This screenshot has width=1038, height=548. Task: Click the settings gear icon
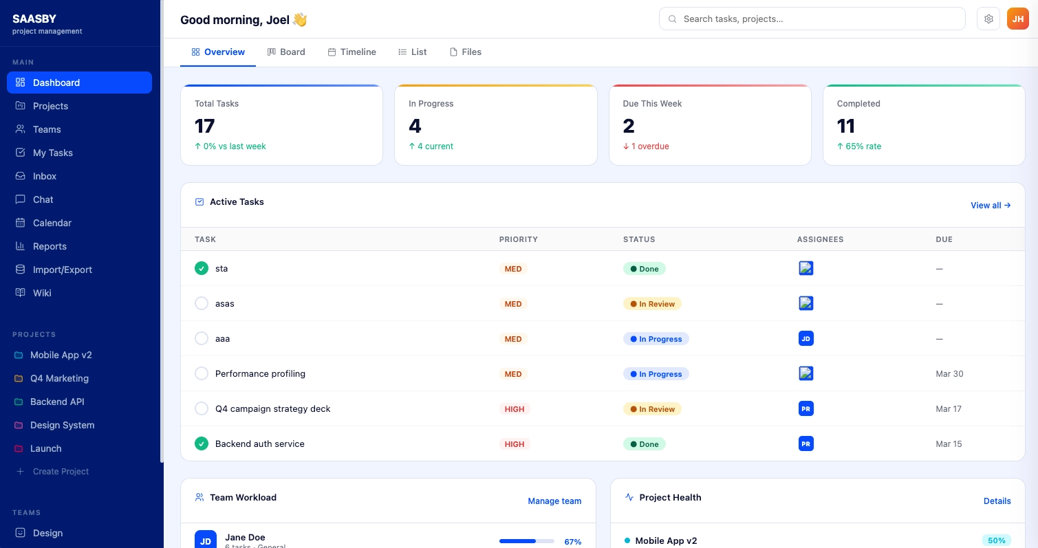pyautogui.click(x=988, y=19)
